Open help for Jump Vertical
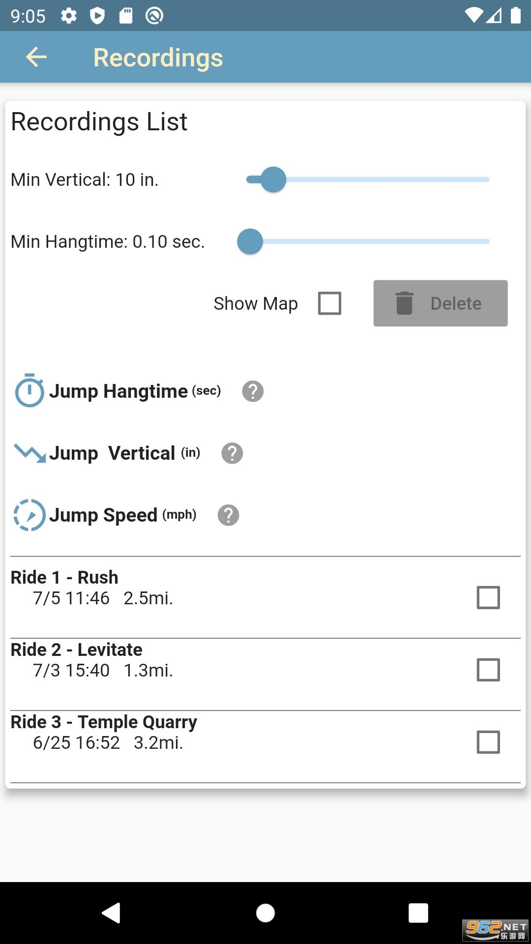This screenshot has height=944, width=531. [232, 453]
